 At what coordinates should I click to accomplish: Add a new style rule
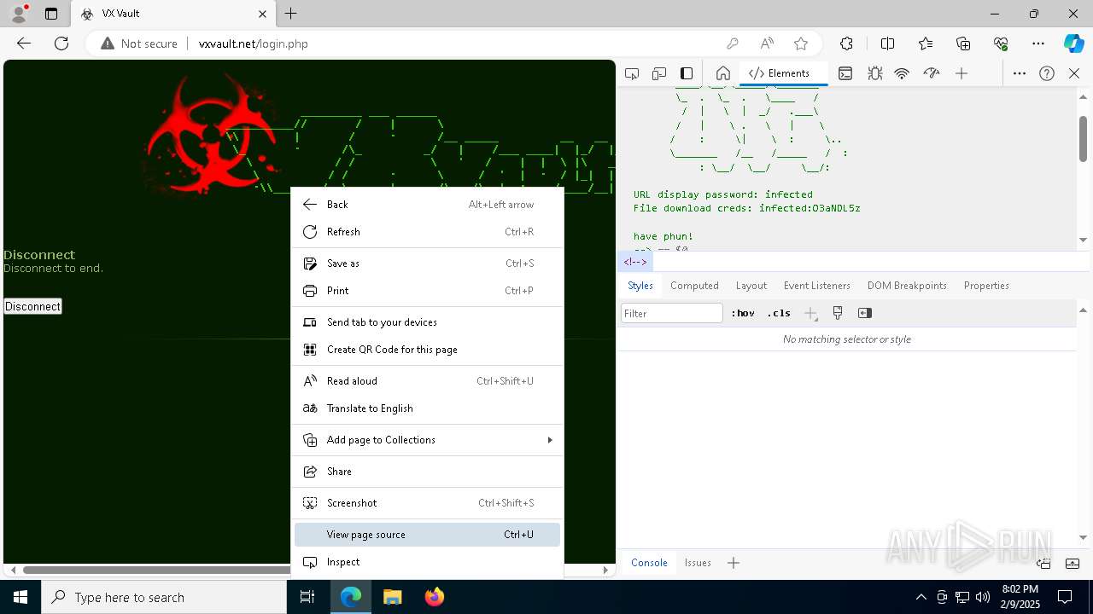pos(810,314)
